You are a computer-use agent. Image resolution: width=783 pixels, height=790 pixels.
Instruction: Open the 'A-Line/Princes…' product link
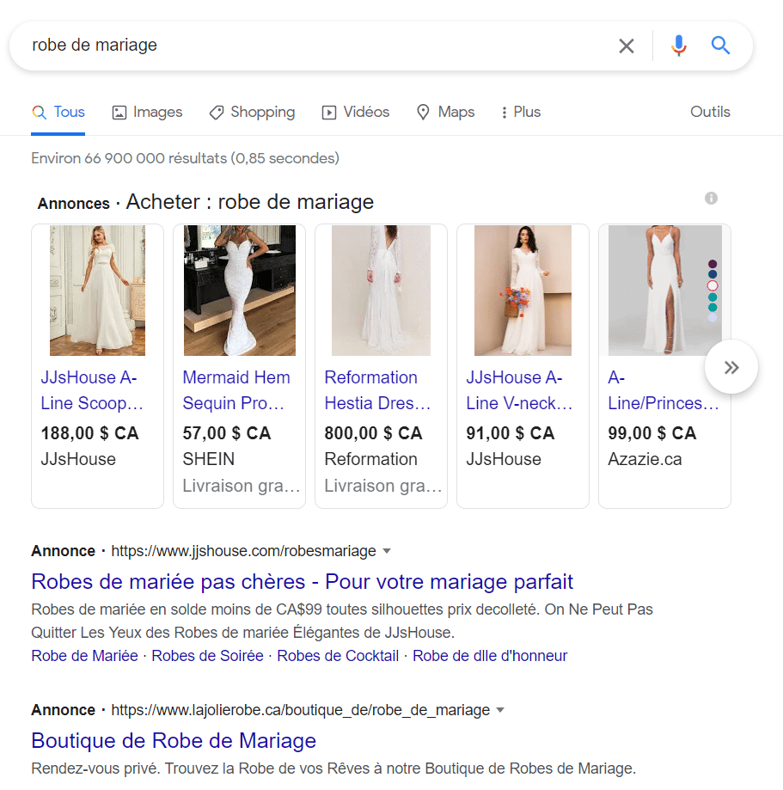(x=663, y=390)
